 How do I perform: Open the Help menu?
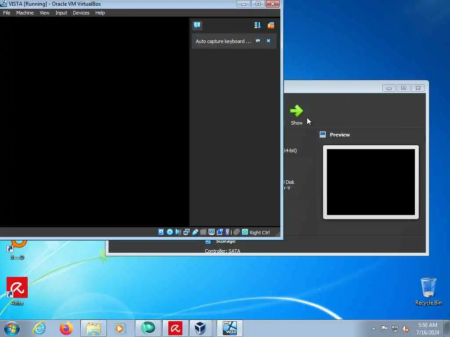pyautogui.click(x=100, y=13)
